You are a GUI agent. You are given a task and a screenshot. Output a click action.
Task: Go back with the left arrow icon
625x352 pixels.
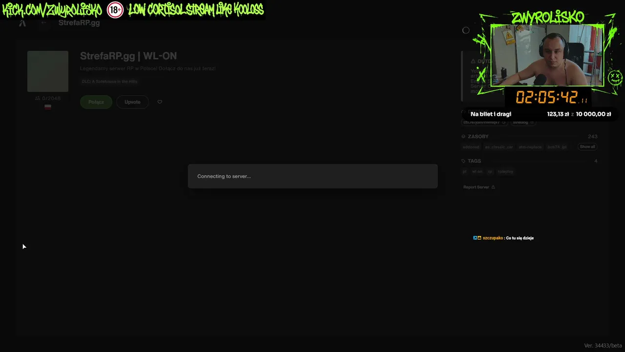(x=44, y=23)
